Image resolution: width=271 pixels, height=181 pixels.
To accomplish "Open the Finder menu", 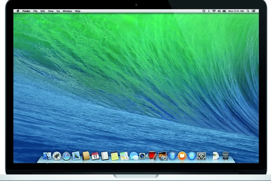I will (26, 11).
